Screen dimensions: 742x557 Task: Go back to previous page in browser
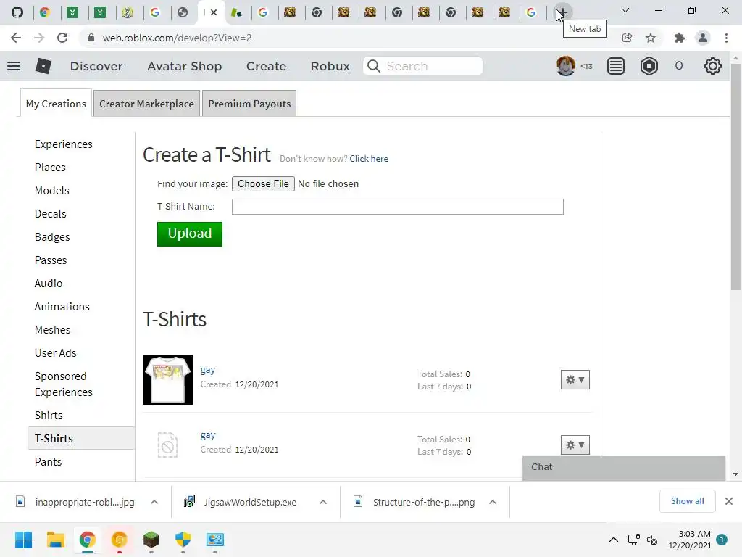[16, 38]
